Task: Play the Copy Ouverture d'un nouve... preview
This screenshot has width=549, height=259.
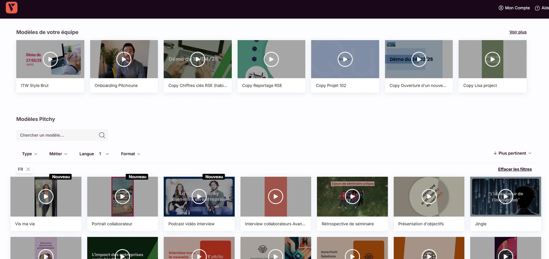Action: coord(419,59)
